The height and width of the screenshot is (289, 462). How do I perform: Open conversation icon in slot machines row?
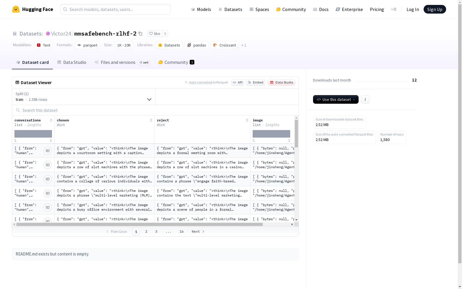[x=48, y=165]
